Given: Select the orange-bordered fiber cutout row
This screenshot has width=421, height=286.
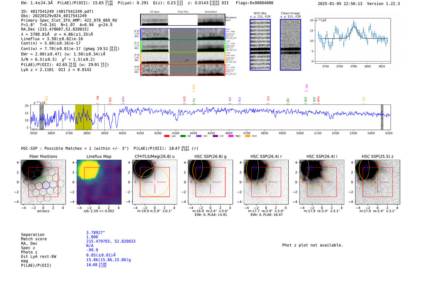Looking at the screenshot, I should 183,58.
